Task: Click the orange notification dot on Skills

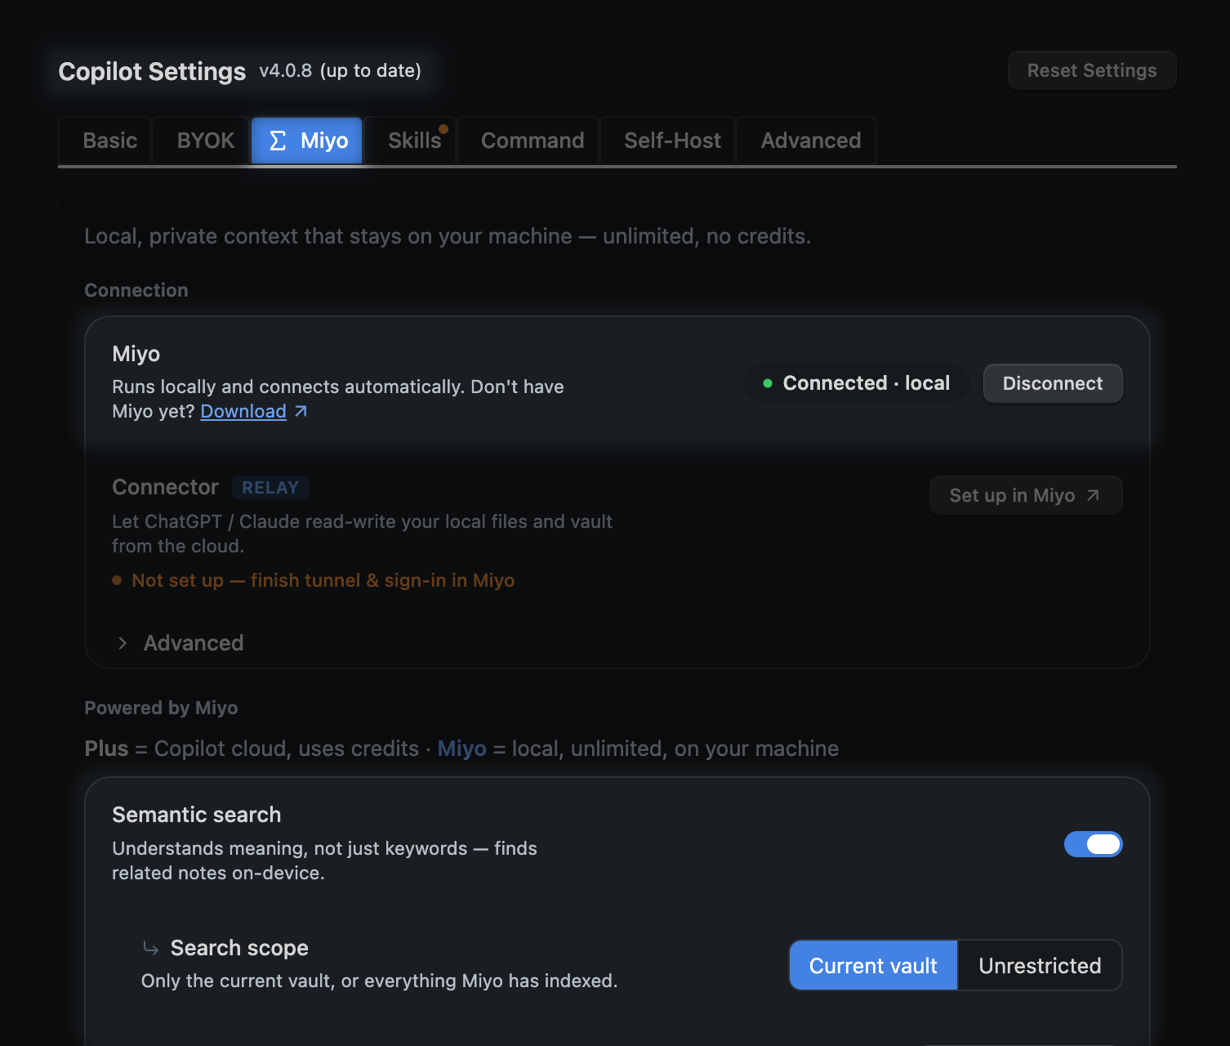Action: click(x=443, y=129)
